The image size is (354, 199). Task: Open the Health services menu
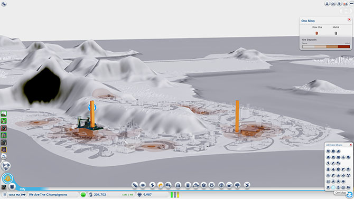(x=203, y=185)
